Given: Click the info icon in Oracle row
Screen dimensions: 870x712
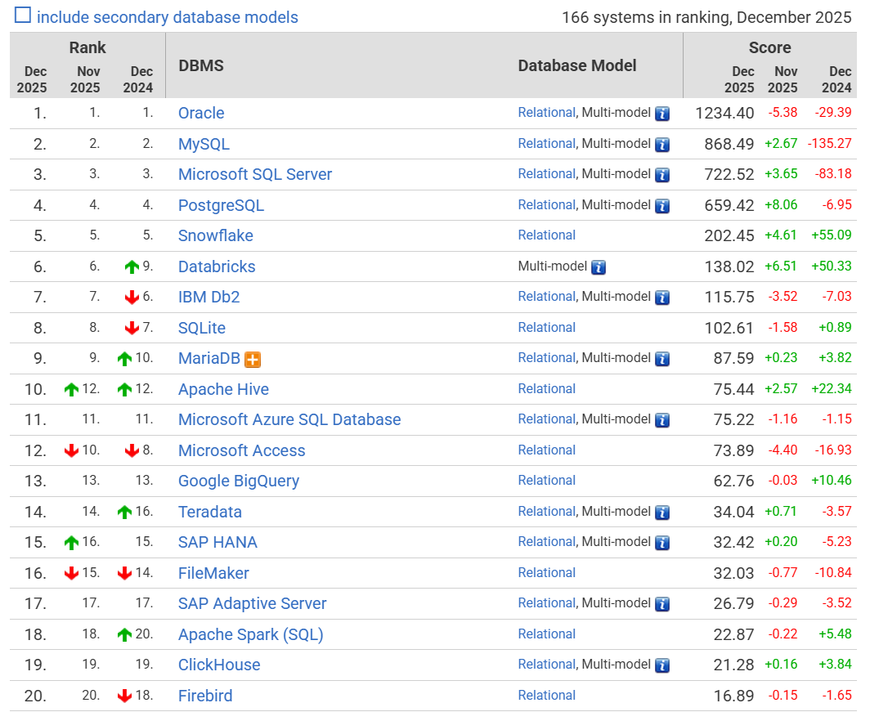Looking at the screenshot, I should pos(662,114).
